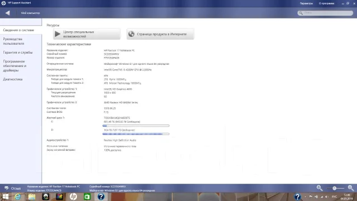Select Сведения о системе in the sidebar
Screen dimensions: 357x201
point(18,30)
